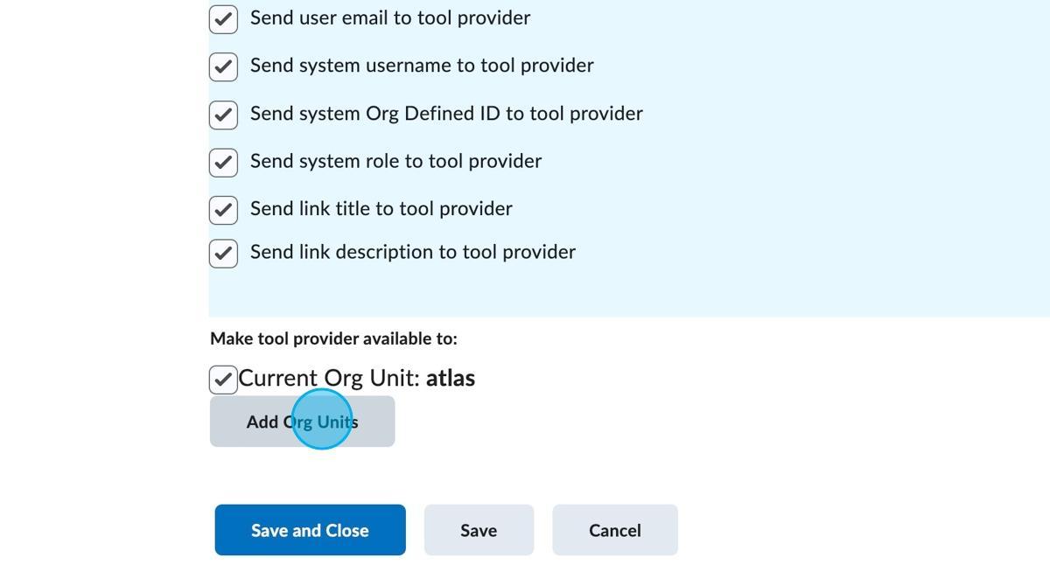Uncheck "Send user email to tool provider"
The height and width of the screenshot is (586, 1050).
click(223, 18)
